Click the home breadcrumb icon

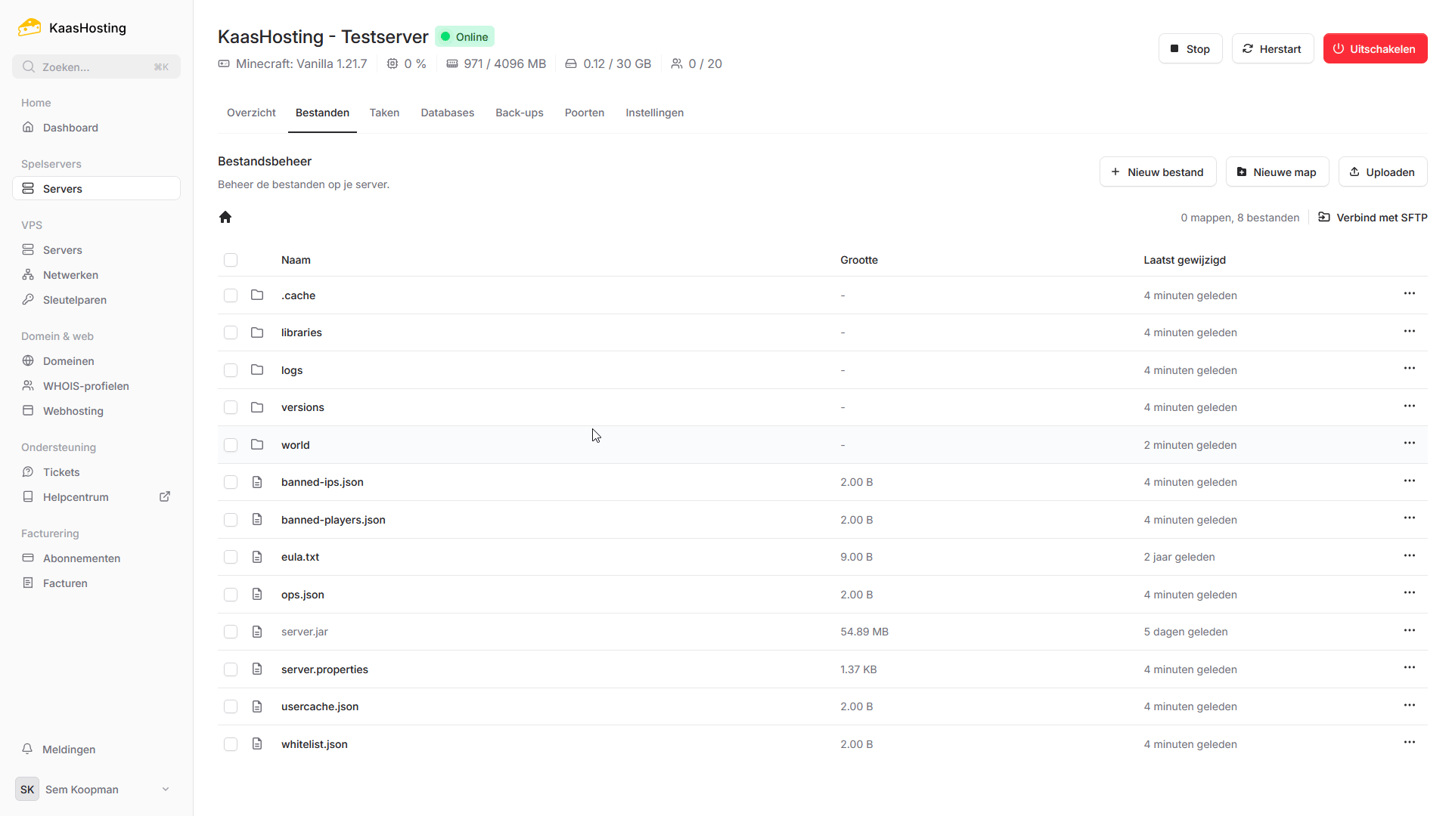225,218
